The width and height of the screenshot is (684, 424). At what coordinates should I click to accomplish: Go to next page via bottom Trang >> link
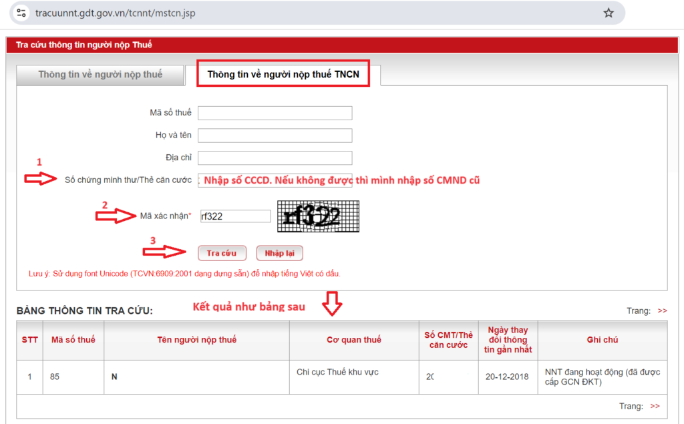(x=655, y=406)
